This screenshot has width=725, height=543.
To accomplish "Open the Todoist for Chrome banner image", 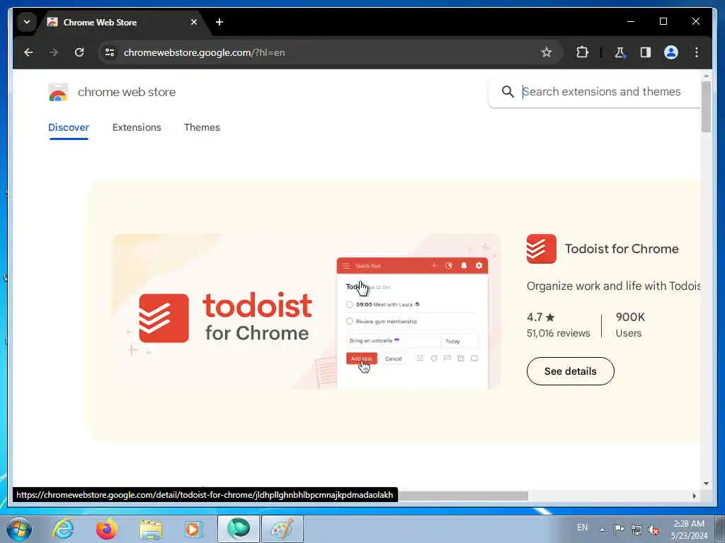I will click(x=306, y=311).
